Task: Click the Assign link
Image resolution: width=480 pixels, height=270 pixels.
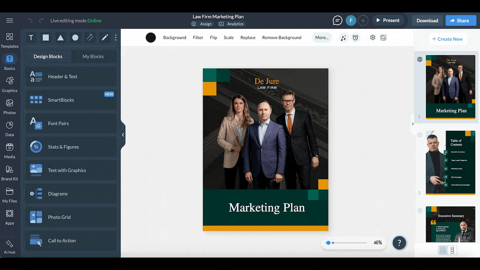Action: pyautogui.click(x=202, y=24)
